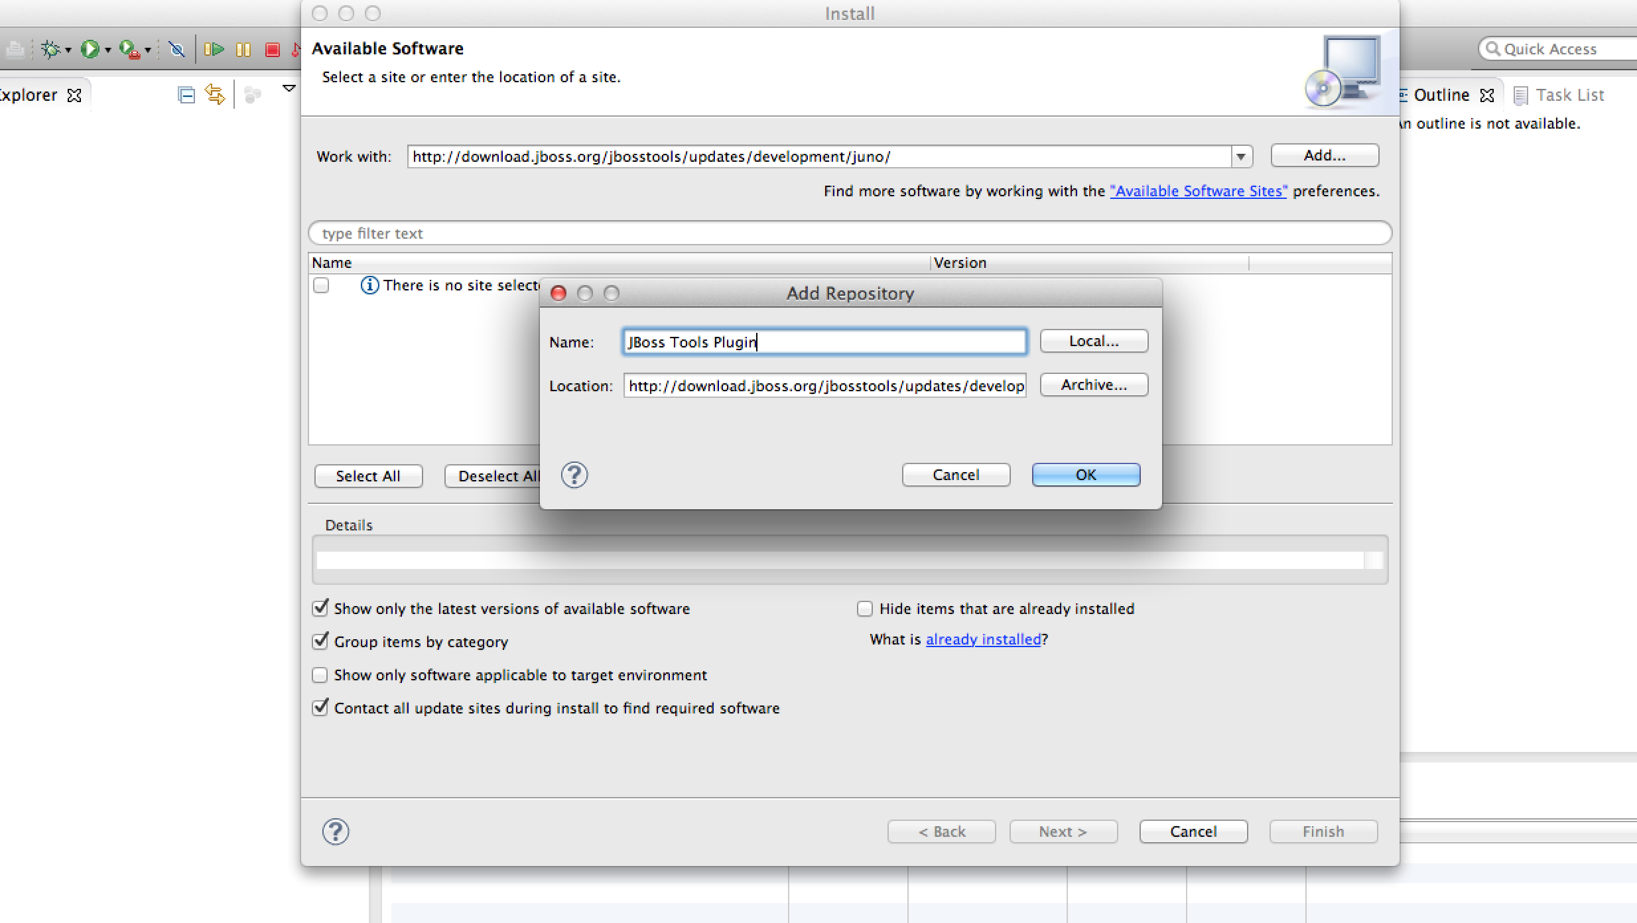
Task: Switch to the Task List tab
Action: [1569, 95]
